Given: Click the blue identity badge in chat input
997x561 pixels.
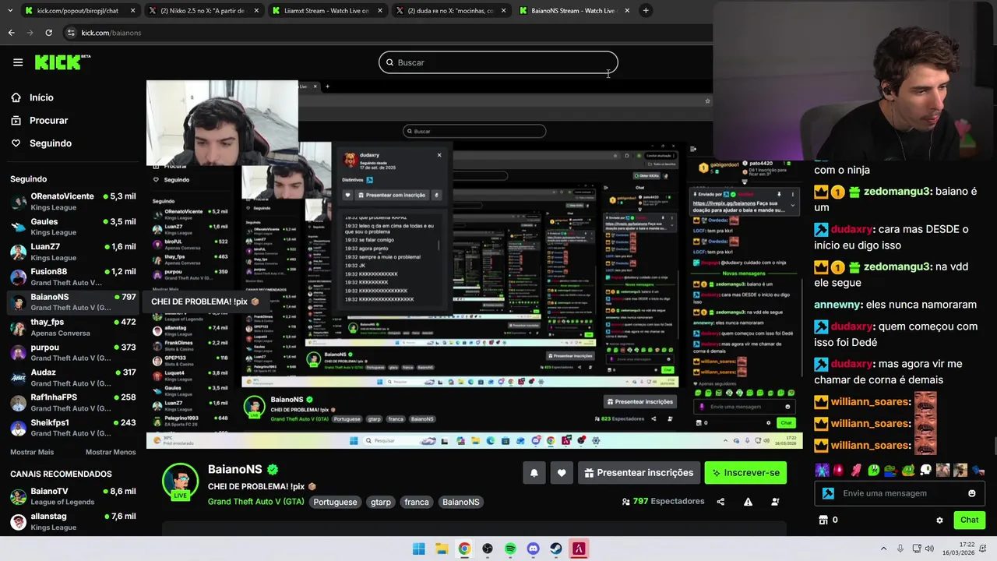Looking at the screenshot, I should pyautogui.click(x=828, y=493).
